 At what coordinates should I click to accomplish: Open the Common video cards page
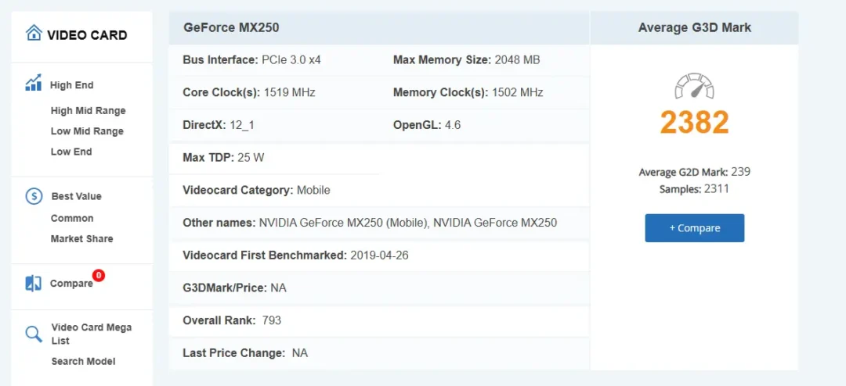tap(72, 219)
